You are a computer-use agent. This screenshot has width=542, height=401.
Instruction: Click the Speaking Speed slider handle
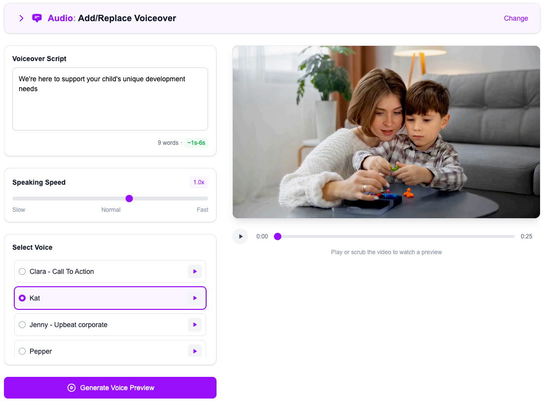click(129, 199)
